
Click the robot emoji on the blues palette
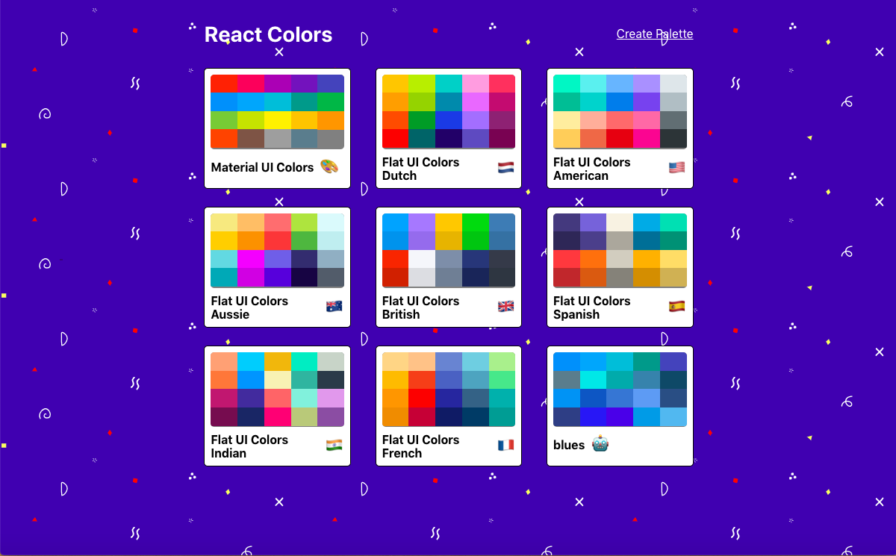(600, 445)
